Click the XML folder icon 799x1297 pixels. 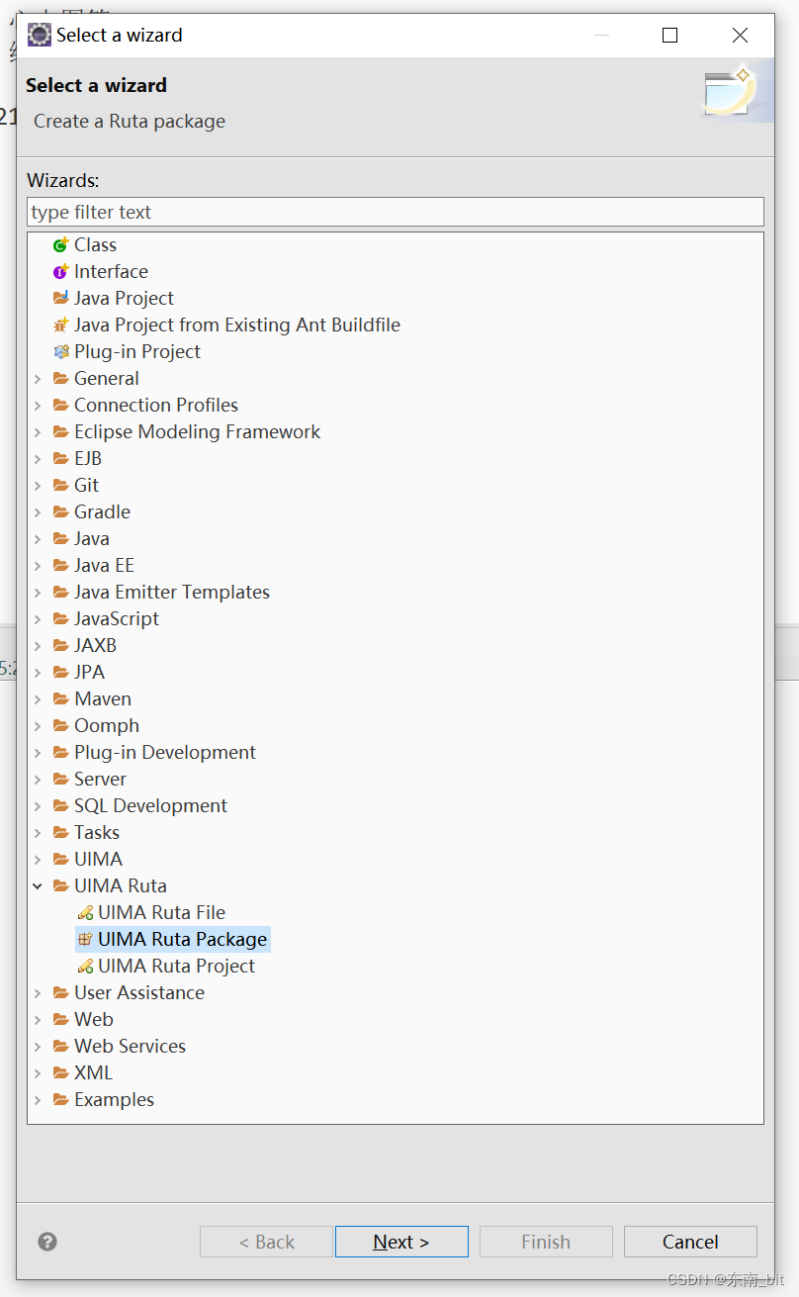pos(60,1072)
